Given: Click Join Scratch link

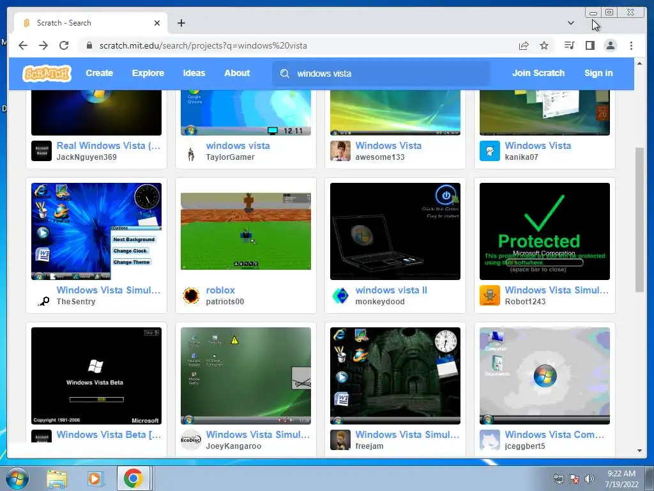Looking at the screenshot, I should [538, 73].
